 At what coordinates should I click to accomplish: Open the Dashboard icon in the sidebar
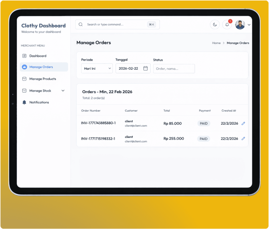click(24, 56)
